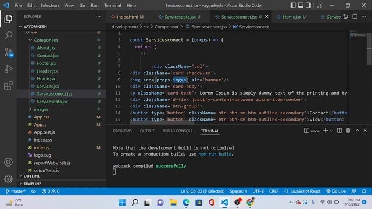372x209 pixels.
Task: Open the Terminal menu
Action: [112, 5]
